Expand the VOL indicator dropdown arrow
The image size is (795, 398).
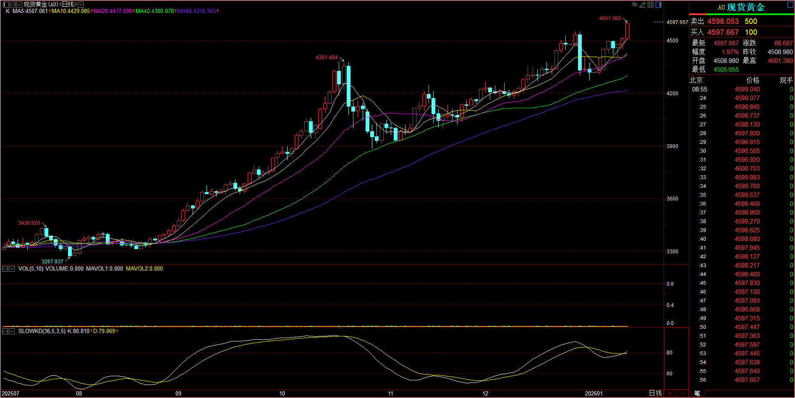[12, 269]
